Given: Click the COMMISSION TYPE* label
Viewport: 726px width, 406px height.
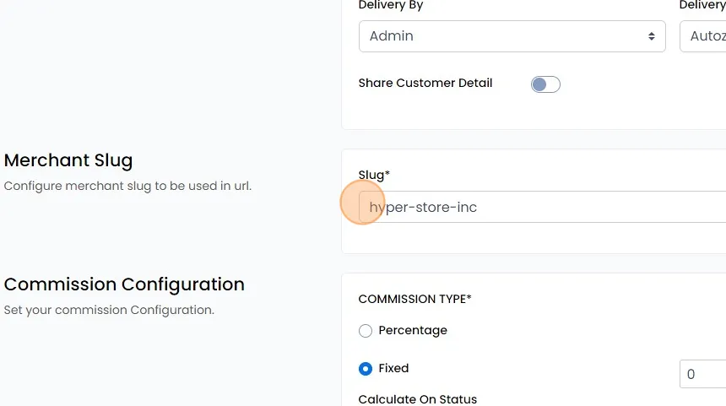Looking at the screenshot, I should pos(414,299).
